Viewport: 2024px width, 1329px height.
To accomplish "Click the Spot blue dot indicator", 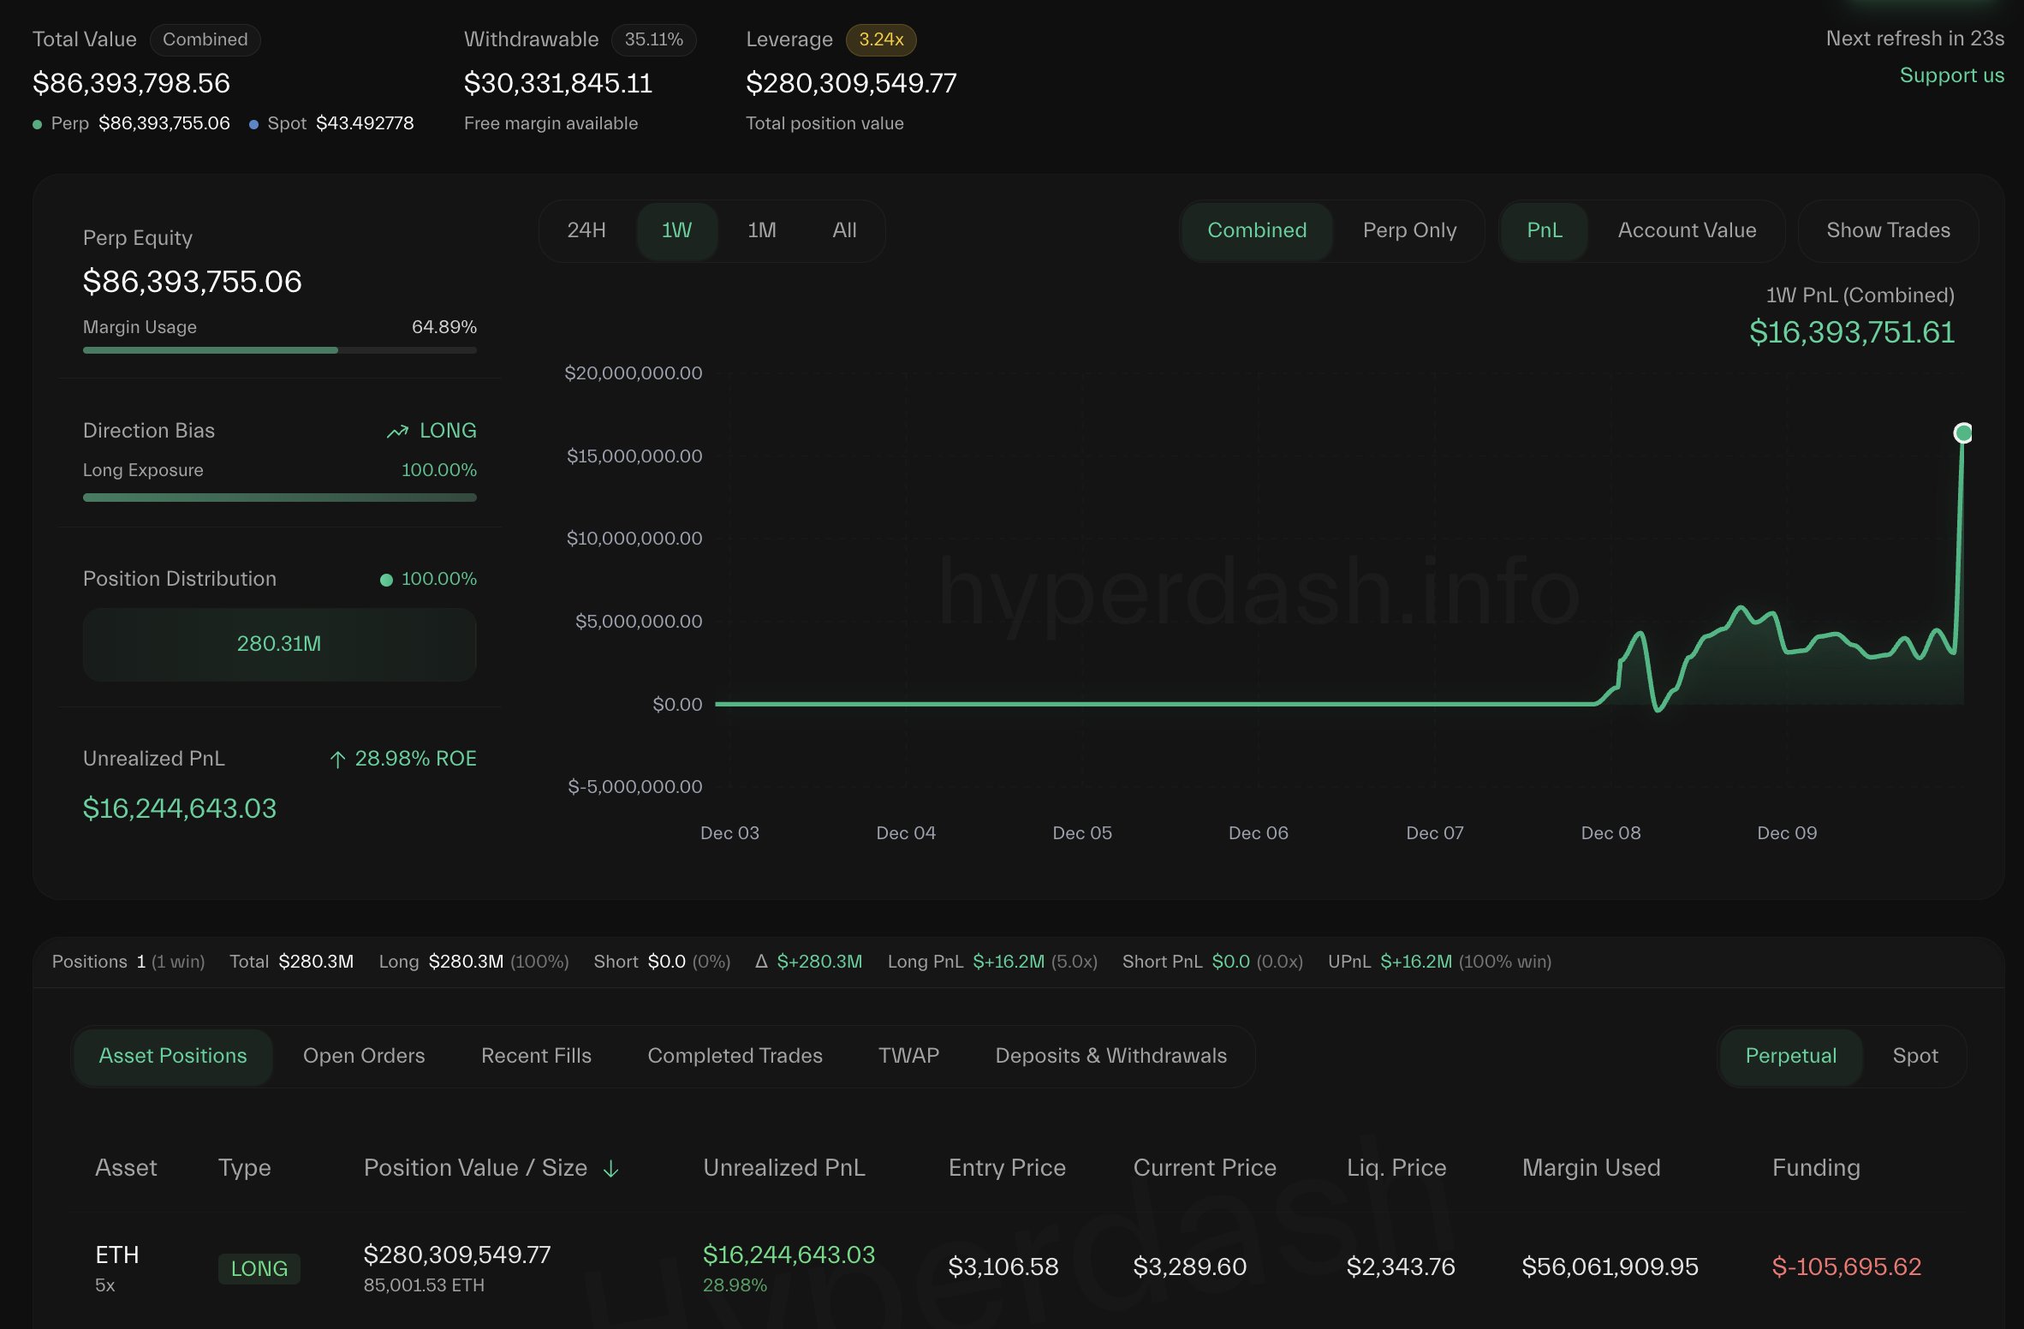I will tap(253, 124).
